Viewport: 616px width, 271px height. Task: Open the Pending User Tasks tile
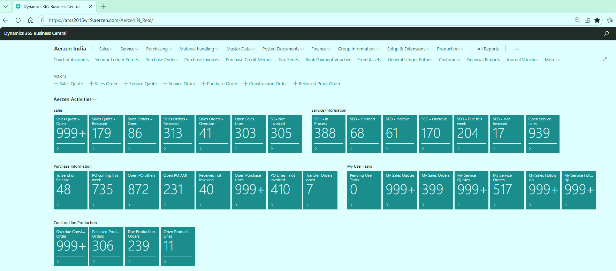tap(364, 190)
